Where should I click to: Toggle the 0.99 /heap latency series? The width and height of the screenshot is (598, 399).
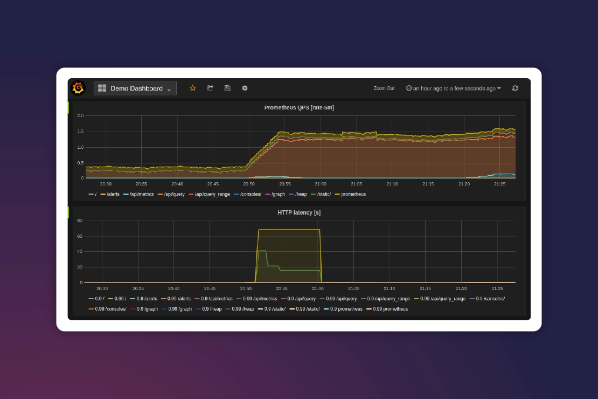(240, 309)
